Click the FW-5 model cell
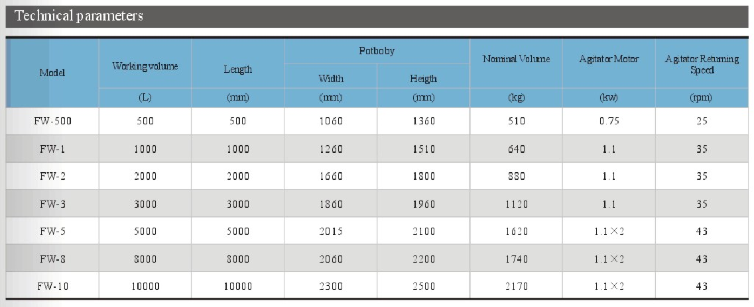The image size is (754, 307). coord(52,231)
